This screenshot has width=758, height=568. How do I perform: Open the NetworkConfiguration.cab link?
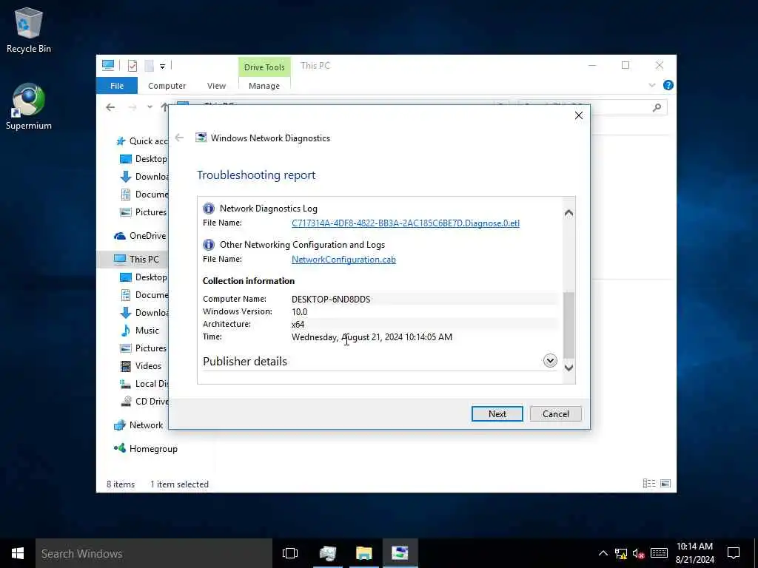pos(343,260)
